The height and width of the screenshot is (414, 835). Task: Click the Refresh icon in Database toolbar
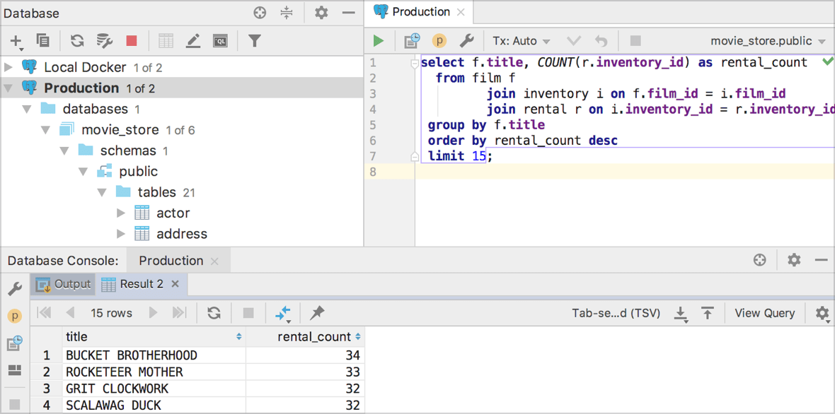click(77, 41)
